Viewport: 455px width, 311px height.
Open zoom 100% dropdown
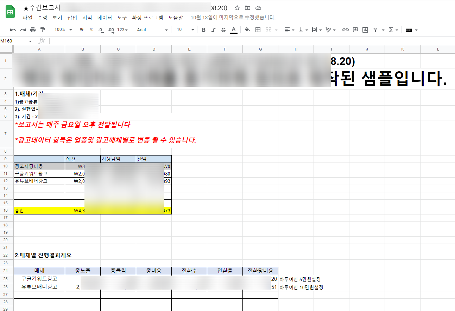[x=63, y=30]
